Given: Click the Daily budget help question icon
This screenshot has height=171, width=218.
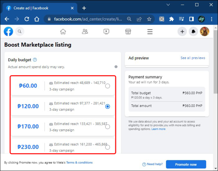Looking at the screenshot, I should [x=35, y=60].
